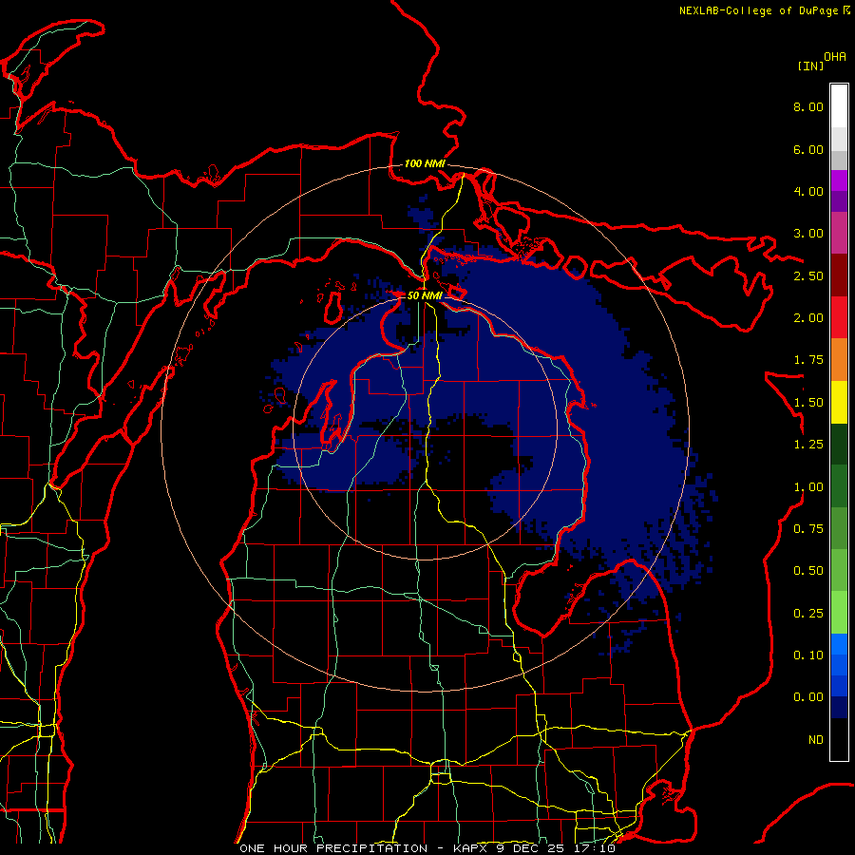Click the ND legend label
The height and width of the screenshot is (855, 855).
[816, 740]
